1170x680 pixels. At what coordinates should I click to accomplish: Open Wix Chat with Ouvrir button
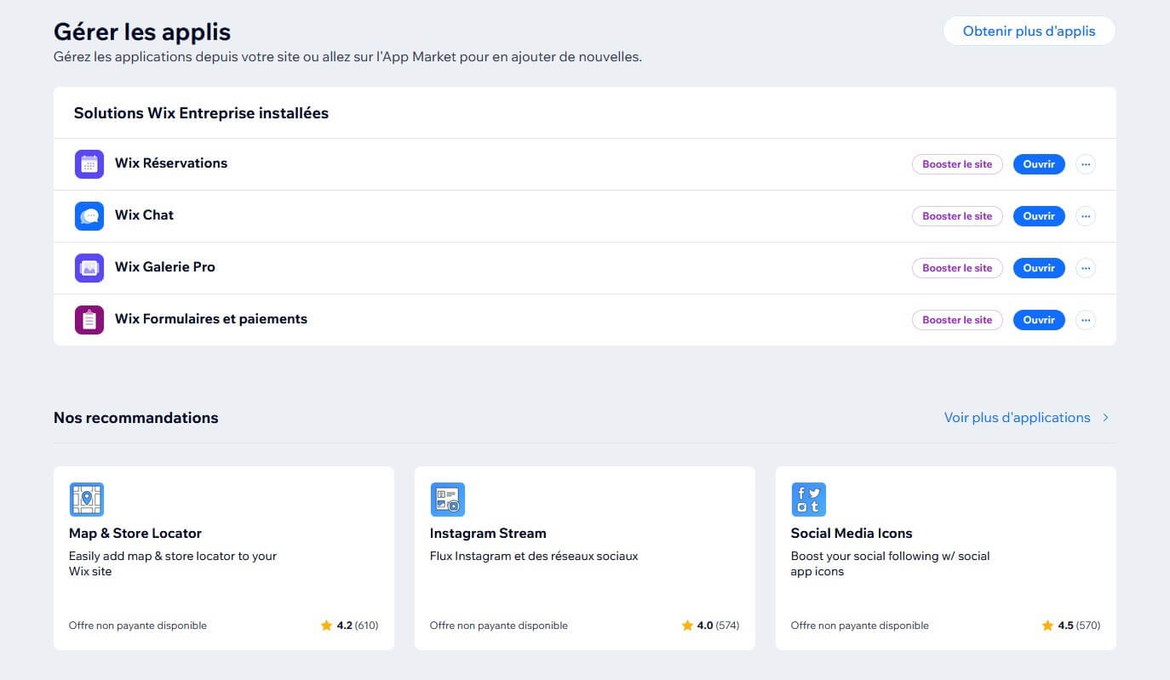click(1039, 216)
